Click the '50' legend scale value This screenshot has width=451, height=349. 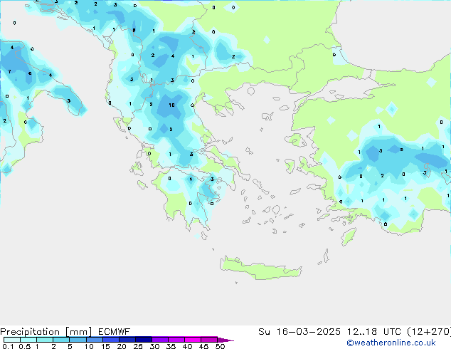click(220, 346)
